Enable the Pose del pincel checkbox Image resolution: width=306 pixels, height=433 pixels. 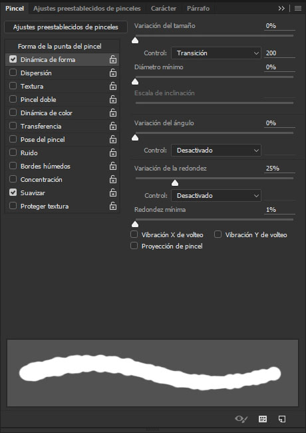13,139
